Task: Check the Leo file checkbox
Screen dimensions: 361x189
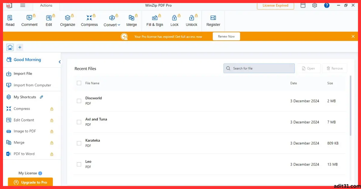Action: click(79, 164)
